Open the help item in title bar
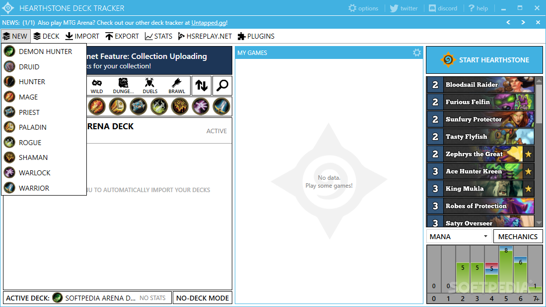 tap(478, 8)
